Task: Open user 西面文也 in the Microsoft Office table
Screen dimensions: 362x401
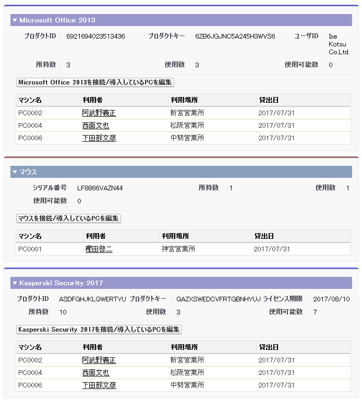Action: (95, 125)
